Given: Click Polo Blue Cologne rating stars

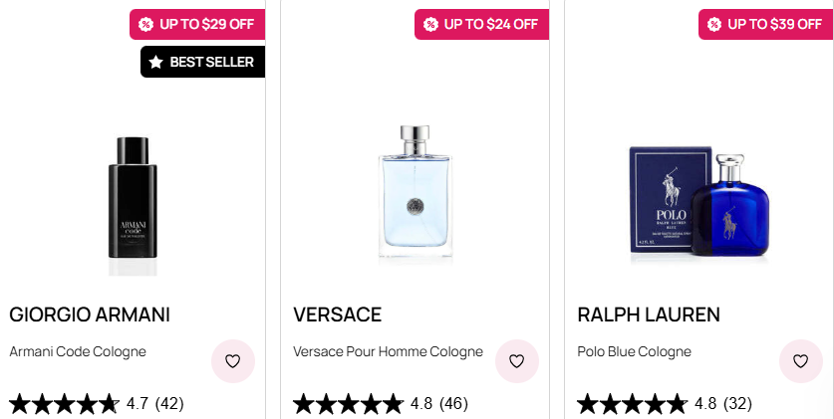Looking at the screenshot, I should [x=632, y=404].
